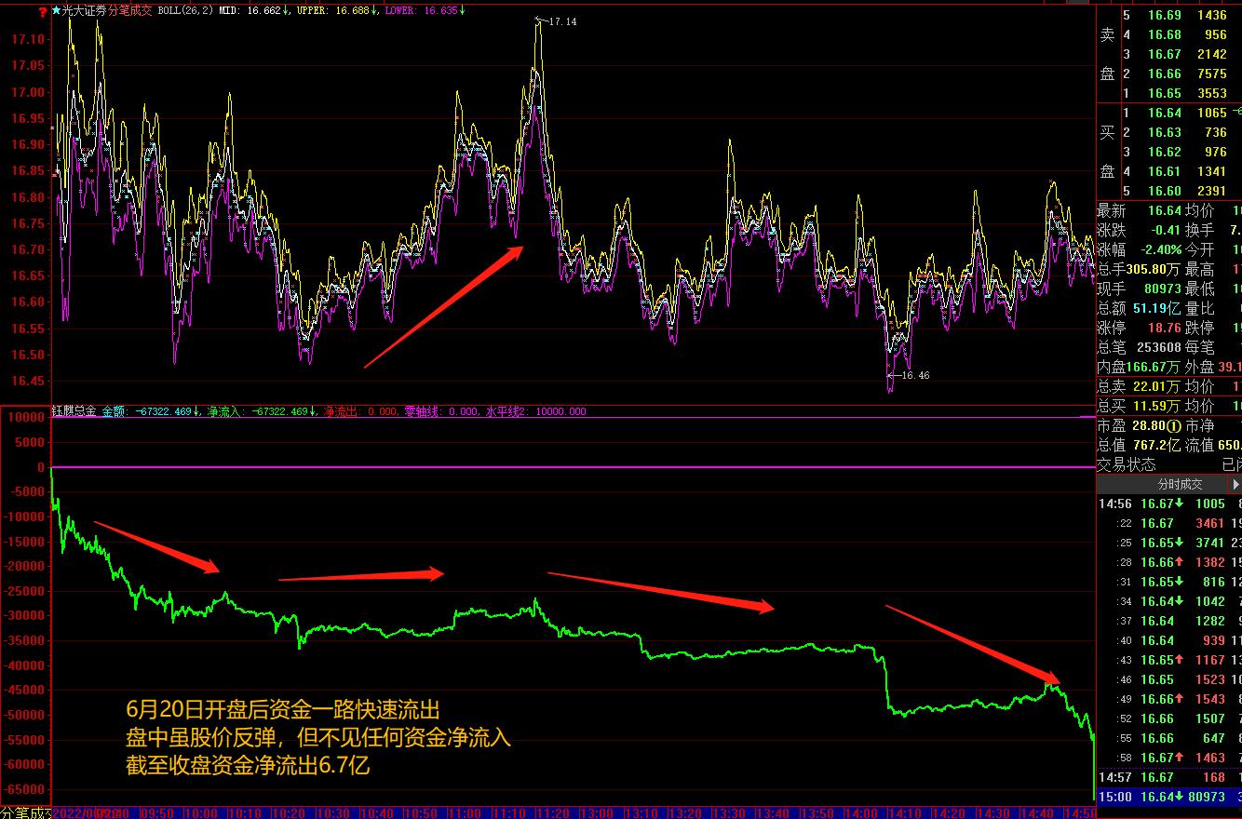The image size is (1242, 819).
Task: Click sell volume 7575 at level 2
Action: (x=1212, y=74)
